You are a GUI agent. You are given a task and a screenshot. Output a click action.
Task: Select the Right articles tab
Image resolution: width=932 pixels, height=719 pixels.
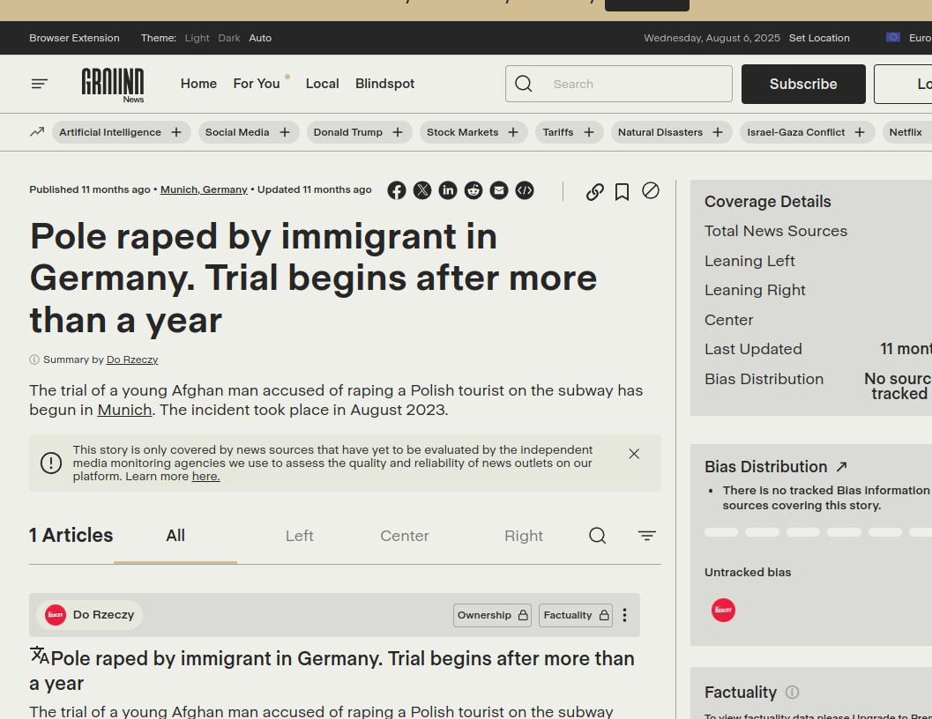click(x=524, y=536)
